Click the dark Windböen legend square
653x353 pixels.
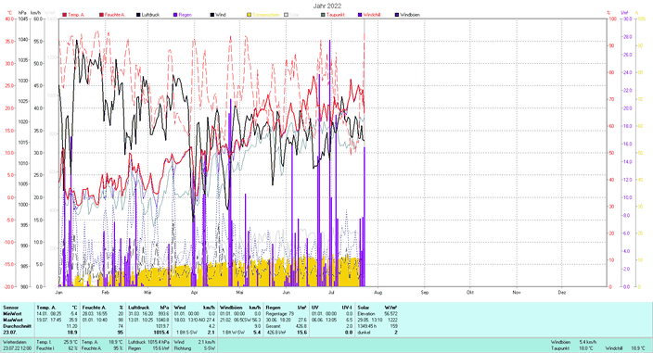(397, 15)
